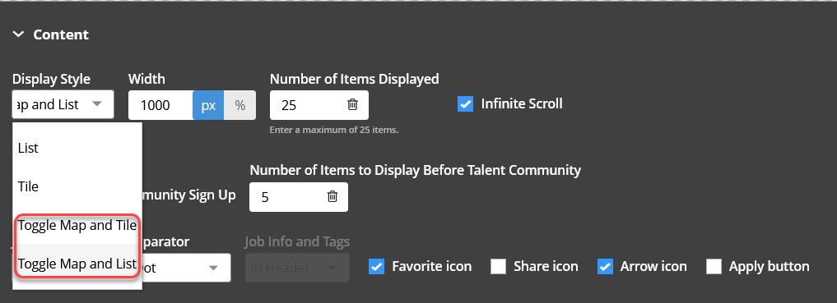Image resolution: width=837 pixels, height=303 pixels.
Task: Select the List display style option
Action: pyautogui.click(x=77, y=148)
